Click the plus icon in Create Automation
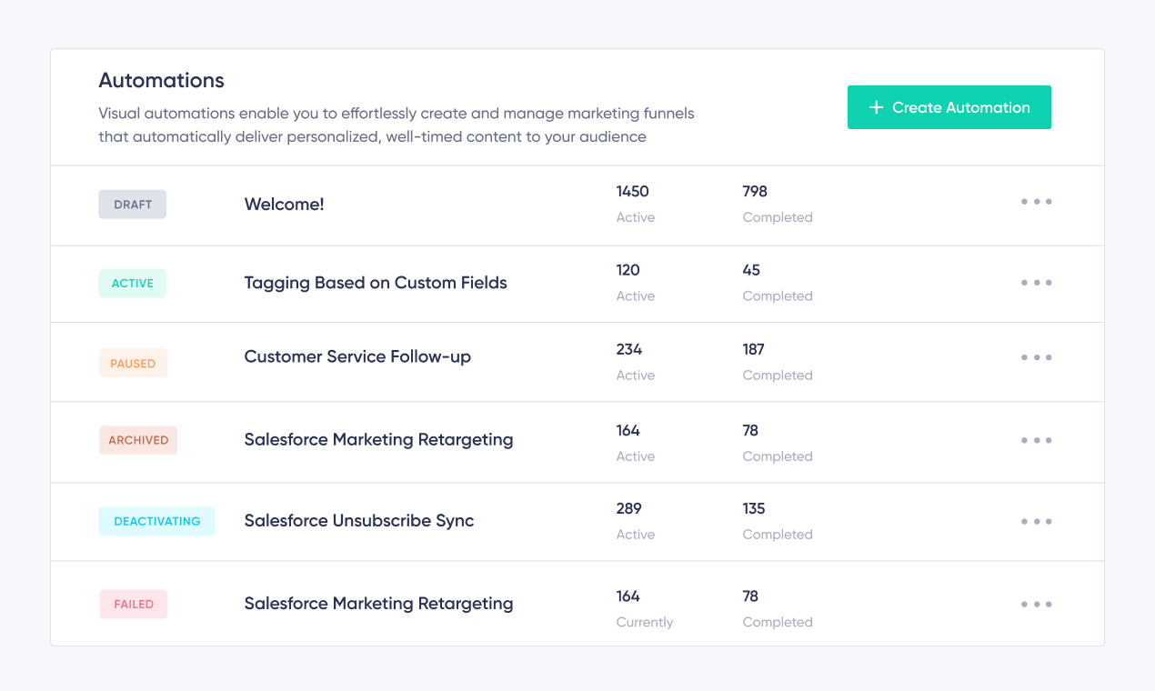1155x691 pixels. 876,107
